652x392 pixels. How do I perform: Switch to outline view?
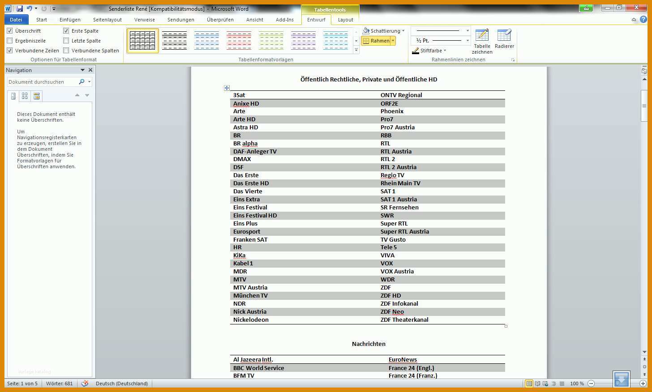(x=553, y=383)
